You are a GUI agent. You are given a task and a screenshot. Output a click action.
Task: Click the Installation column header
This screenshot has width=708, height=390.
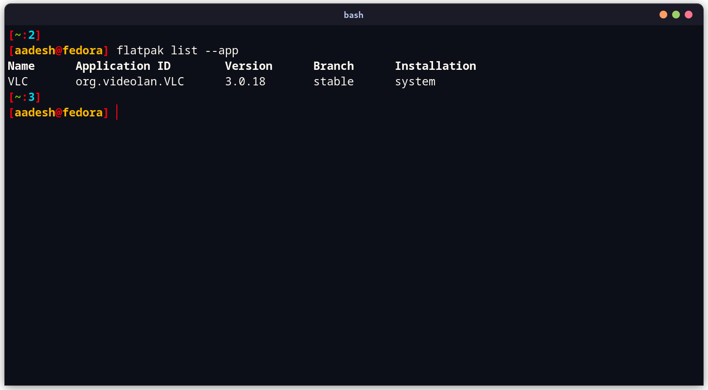435,65
